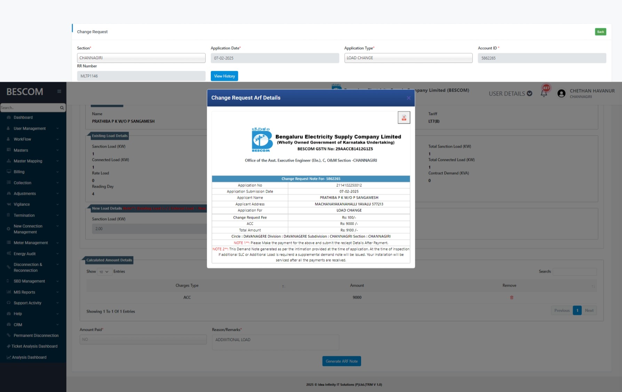Click the green Back button
Viewport: 622px width, 392px height.
point(600,32)
